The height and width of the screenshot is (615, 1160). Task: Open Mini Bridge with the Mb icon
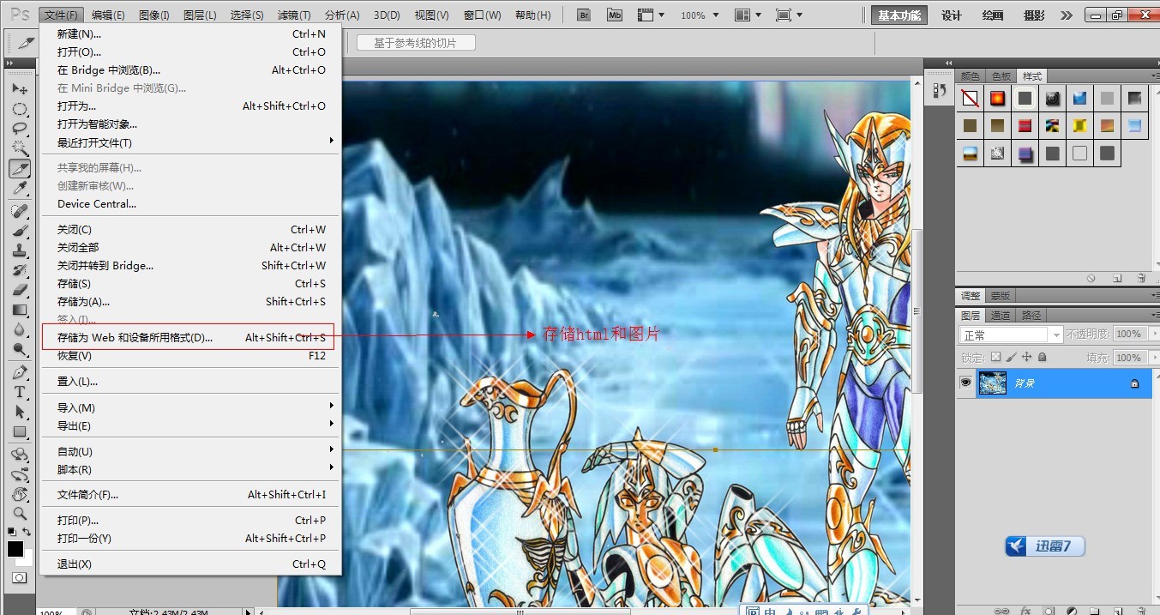click(x=614, y=15)
